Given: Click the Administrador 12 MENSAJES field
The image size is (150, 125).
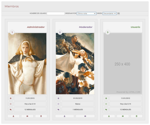Looking at the screenshot, I should [30, 109].
